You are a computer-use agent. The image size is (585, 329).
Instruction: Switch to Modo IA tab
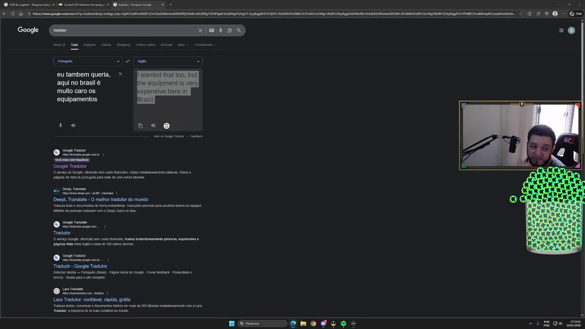[59, 45]
